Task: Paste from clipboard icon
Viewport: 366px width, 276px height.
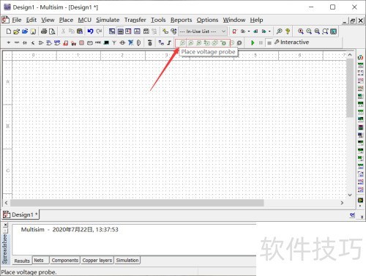Action: pos(80,31)
